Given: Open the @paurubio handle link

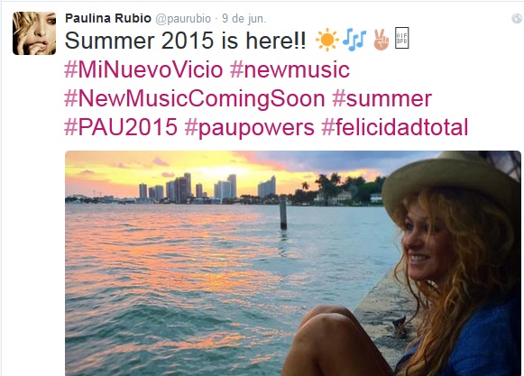Looking at the screenshot, I should click(183, 19).
